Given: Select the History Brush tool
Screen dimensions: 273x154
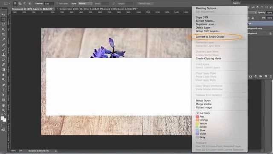Looking at the screenshot, I should [3, 59].
